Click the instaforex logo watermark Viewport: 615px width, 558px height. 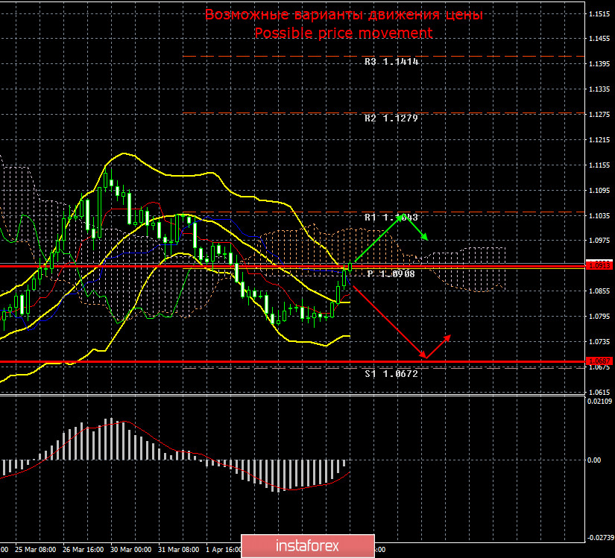coord(307,545)
